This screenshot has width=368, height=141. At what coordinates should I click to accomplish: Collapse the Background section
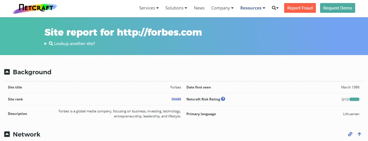click(7, 72)
